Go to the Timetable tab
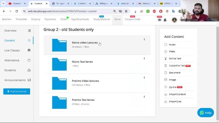 [x=21, y=19]
